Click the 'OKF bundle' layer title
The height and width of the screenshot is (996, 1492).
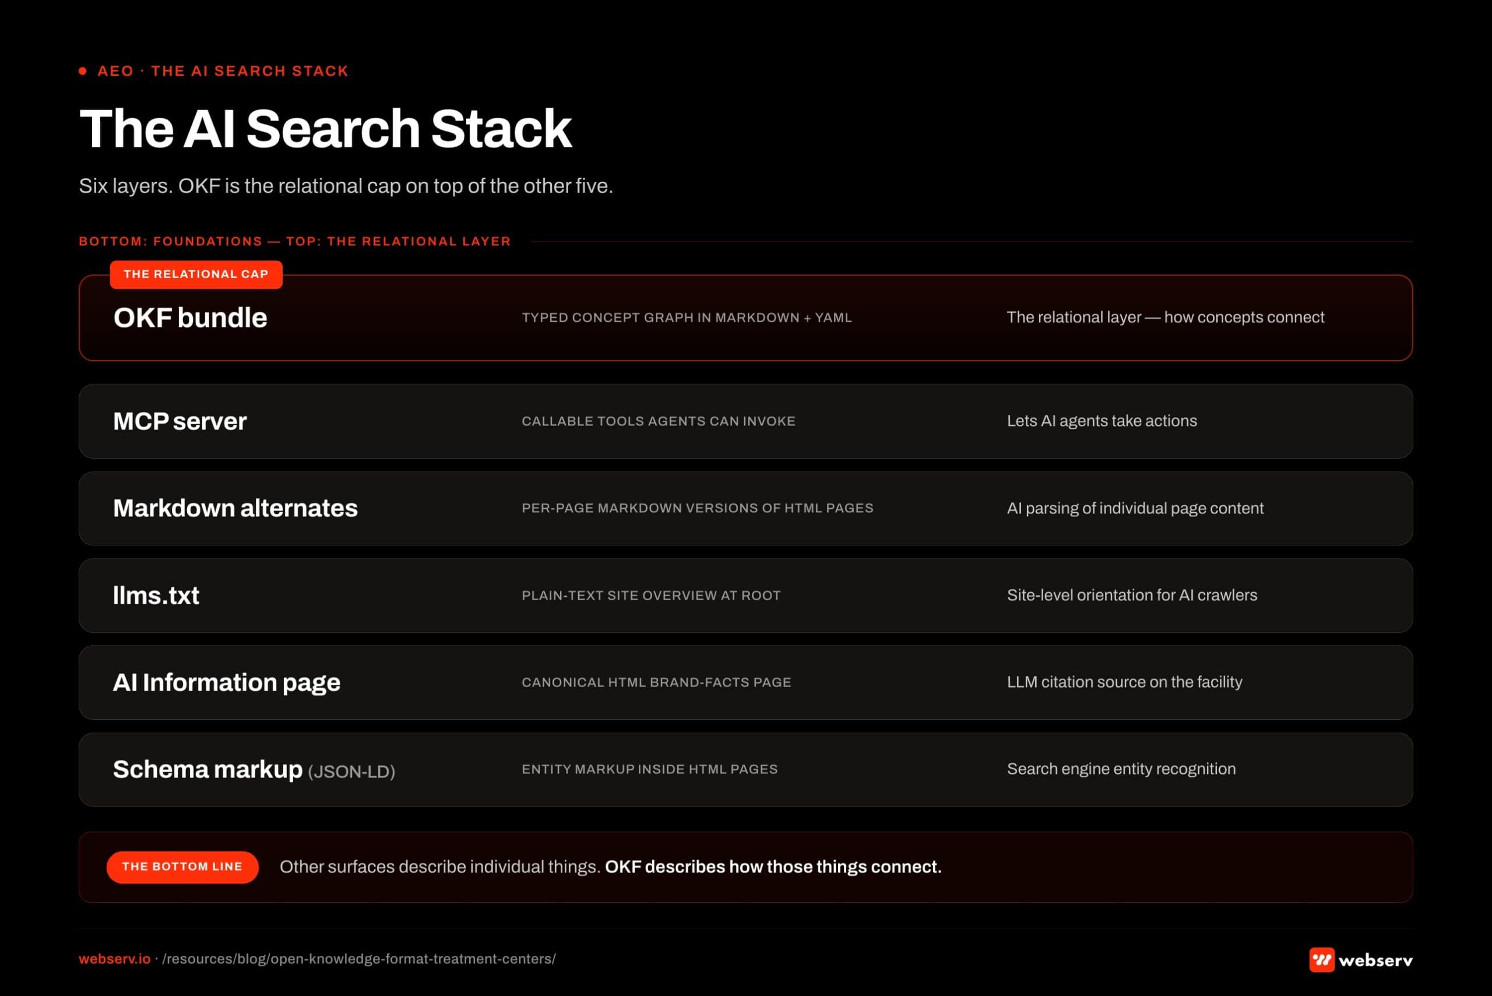point(190,318)
